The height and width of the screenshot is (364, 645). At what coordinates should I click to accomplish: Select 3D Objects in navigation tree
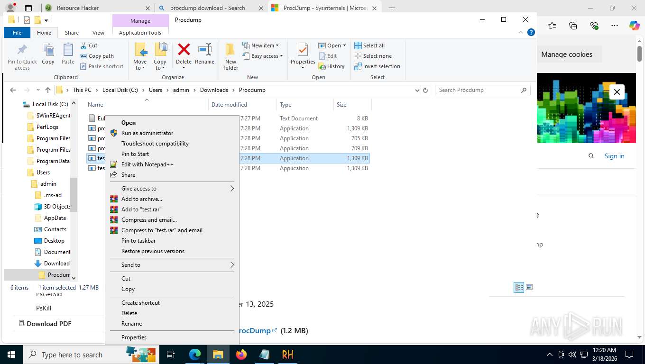(52, 207)
